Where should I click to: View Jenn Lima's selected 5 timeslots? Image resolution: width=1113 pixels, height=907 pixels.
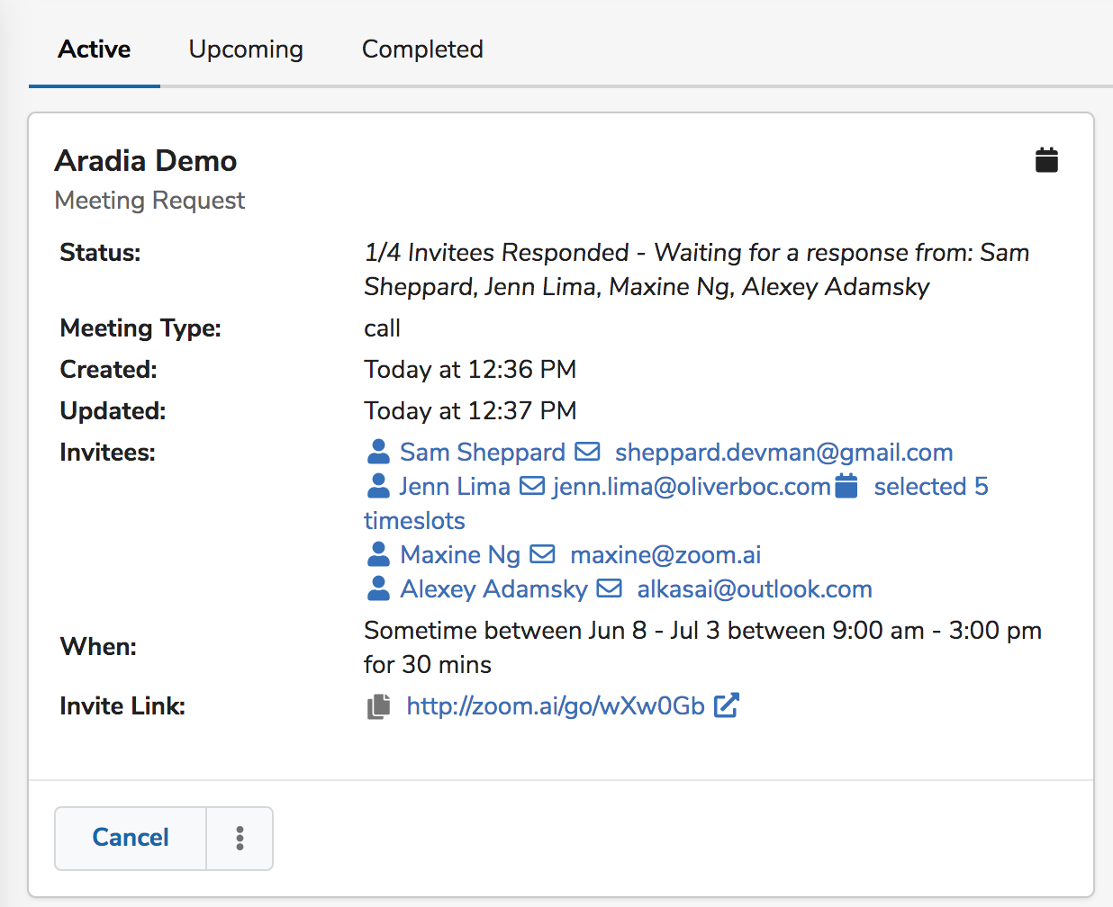[930, 485]
